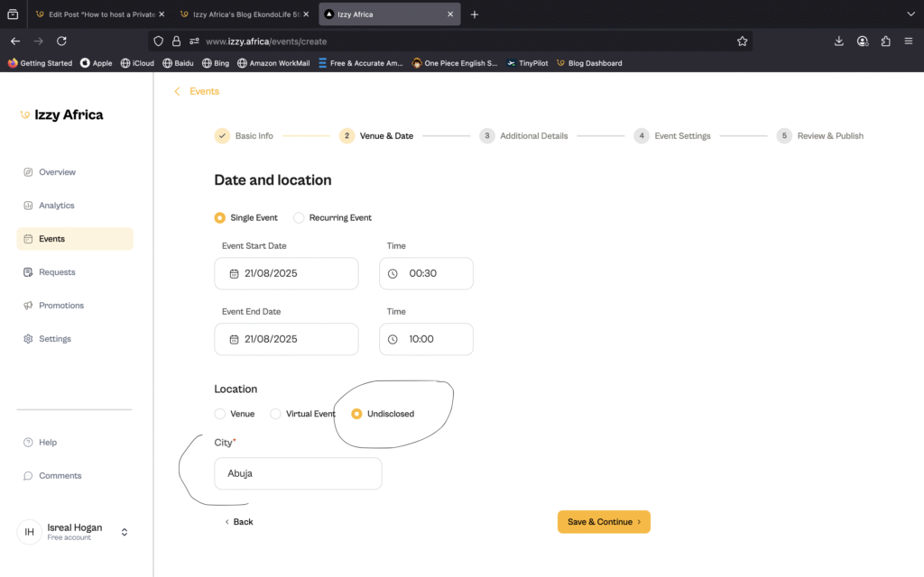Select the Recurring Event radio button

coord(299,217)
